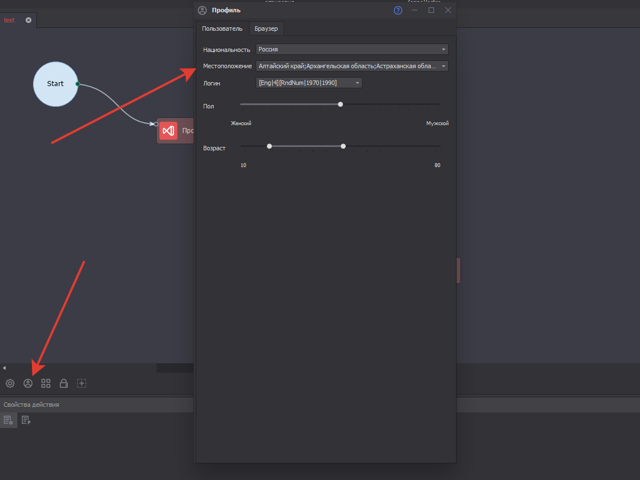Switch to the Пользователь tab
Screen dimensions: 640x480
(x=222, y=28)
